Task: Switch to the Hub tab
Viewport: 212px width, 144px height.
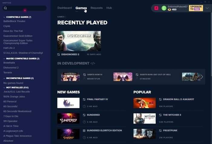Action: pyautogui.click(x=109, y=8)
